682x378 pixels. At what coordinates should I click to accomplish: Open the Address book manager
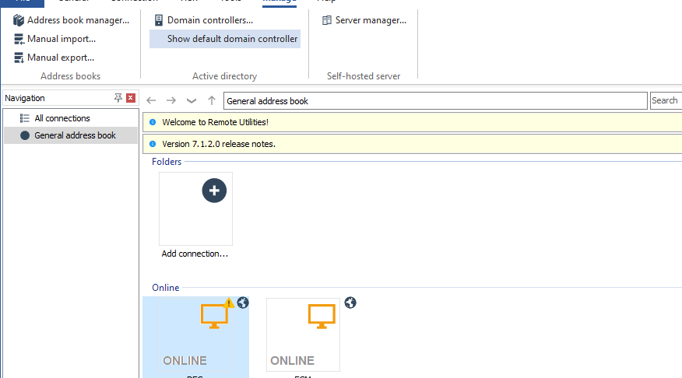pyautogui.click(x=71, y=20)
